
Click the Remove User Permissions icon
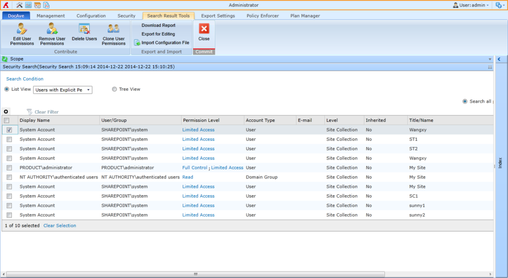pyautogui.click(x=52, y=29)
